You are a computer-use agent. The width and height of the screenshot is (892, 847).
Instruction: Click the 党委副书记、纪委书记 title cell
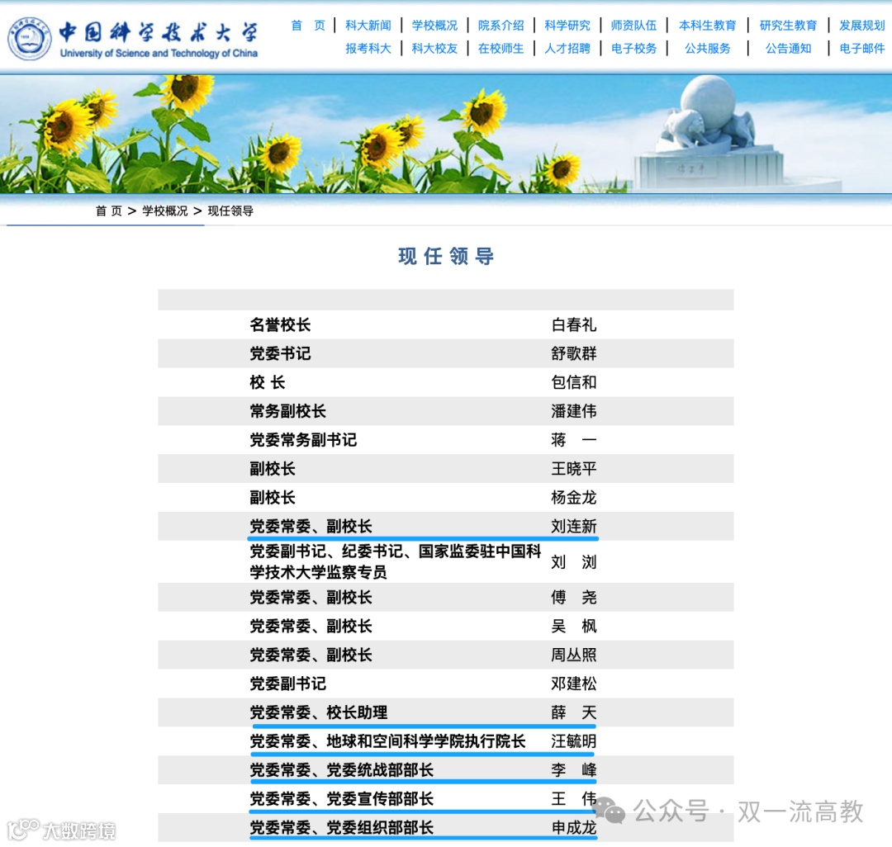click(x=396, y=561)
